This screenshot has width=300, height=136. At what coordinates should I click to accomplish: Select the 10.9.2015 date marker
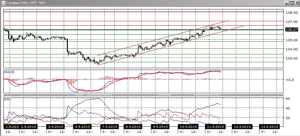(188, 127)
